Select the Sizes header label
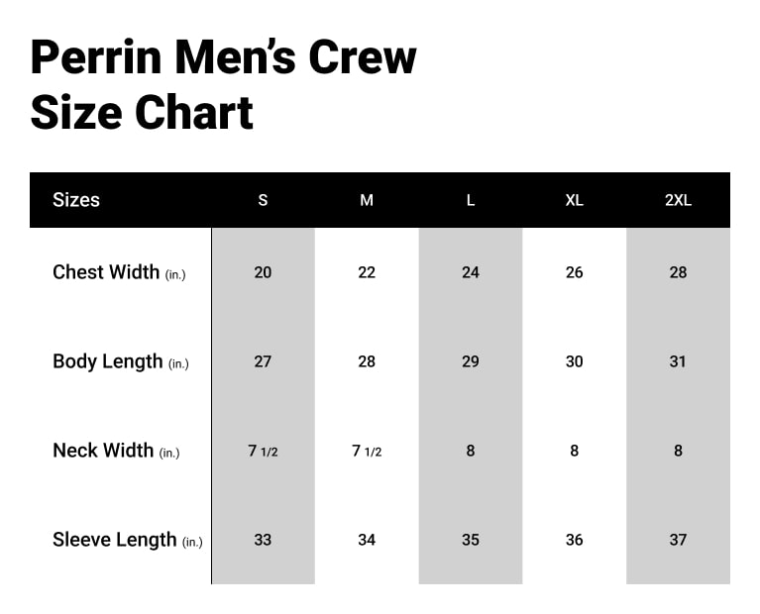Screen dimensions: 760x614 pyautogui.click(x=76, y=200)
